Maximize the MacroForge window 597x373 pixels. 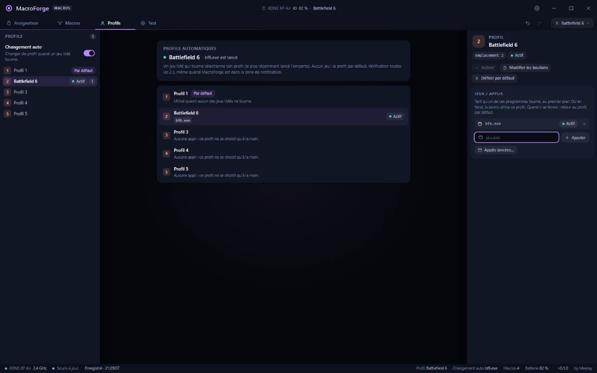(571, 8)
